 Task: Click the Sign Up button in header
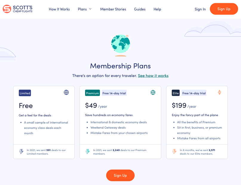pyautogui.click(x=224, y=9)
